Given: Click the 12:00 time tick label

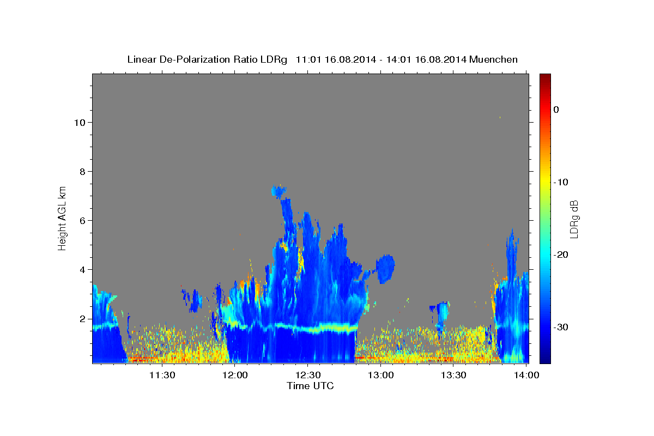Looking at the screenshot, I should (x=235, y=375).
